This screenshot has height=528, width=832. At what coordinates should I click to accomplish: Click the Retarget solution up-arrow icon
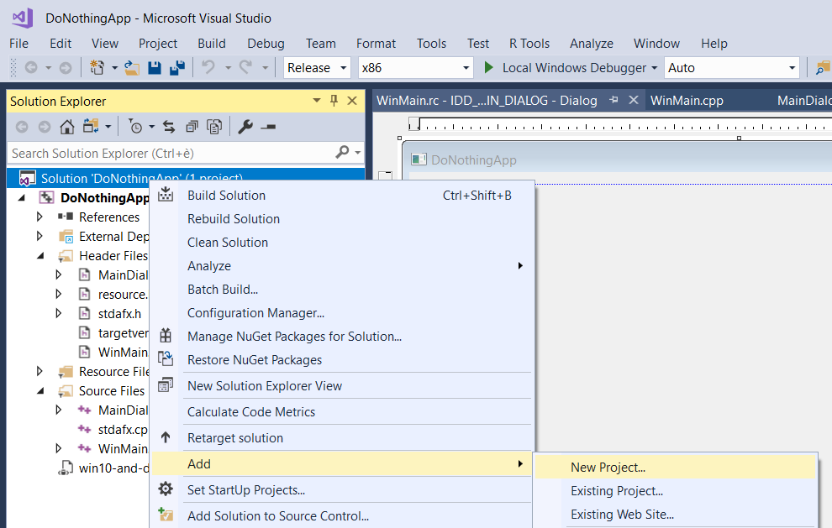click(x=166, y=437)
